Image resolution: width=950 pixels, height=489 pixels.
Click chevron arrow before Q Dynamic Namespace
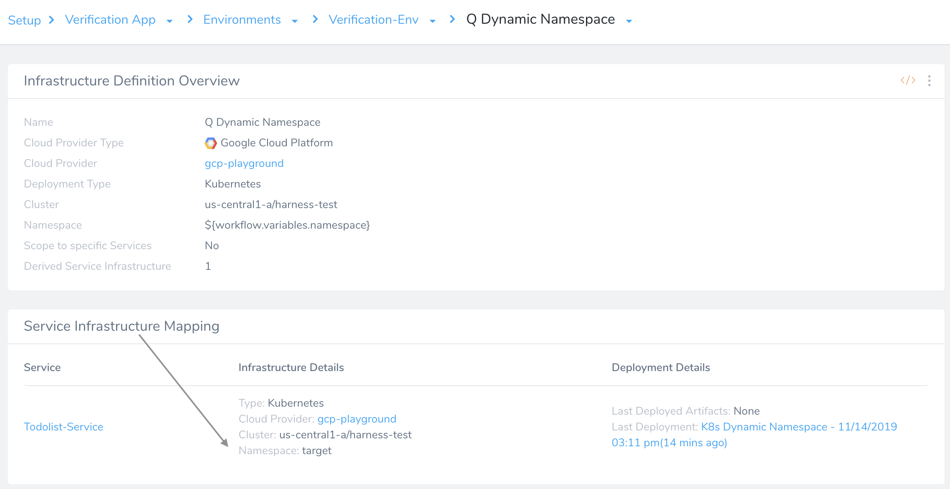point(452,19)
